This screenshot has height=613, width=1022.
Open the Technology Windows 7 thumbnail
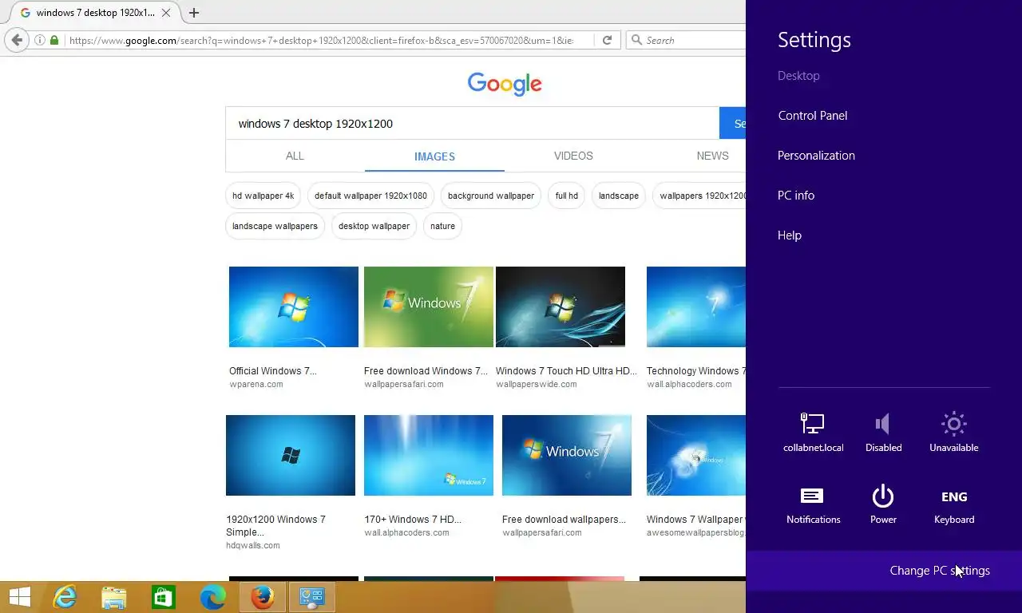tap(696, 306)
